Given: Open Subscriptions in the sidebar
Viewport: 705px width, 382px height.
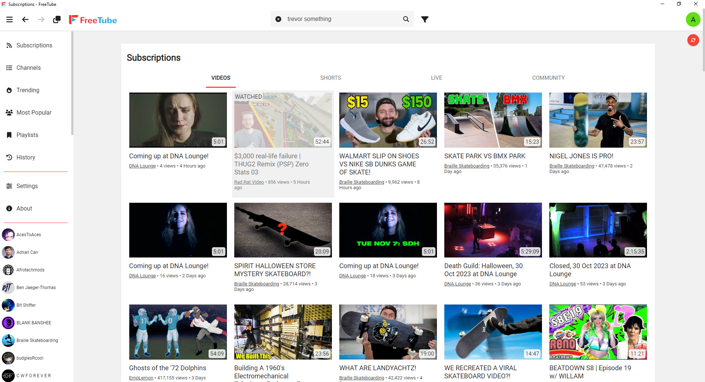Looking at the screenshot, I should 36,45.
